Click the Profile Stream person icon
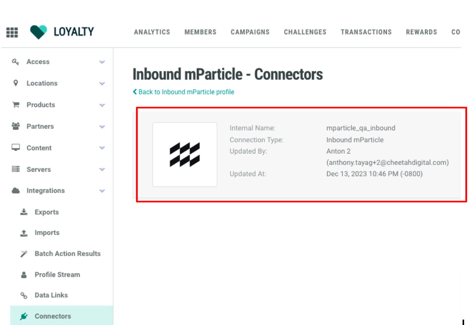The height and width of the screenshot is (325, 473). tap(24, 275)
